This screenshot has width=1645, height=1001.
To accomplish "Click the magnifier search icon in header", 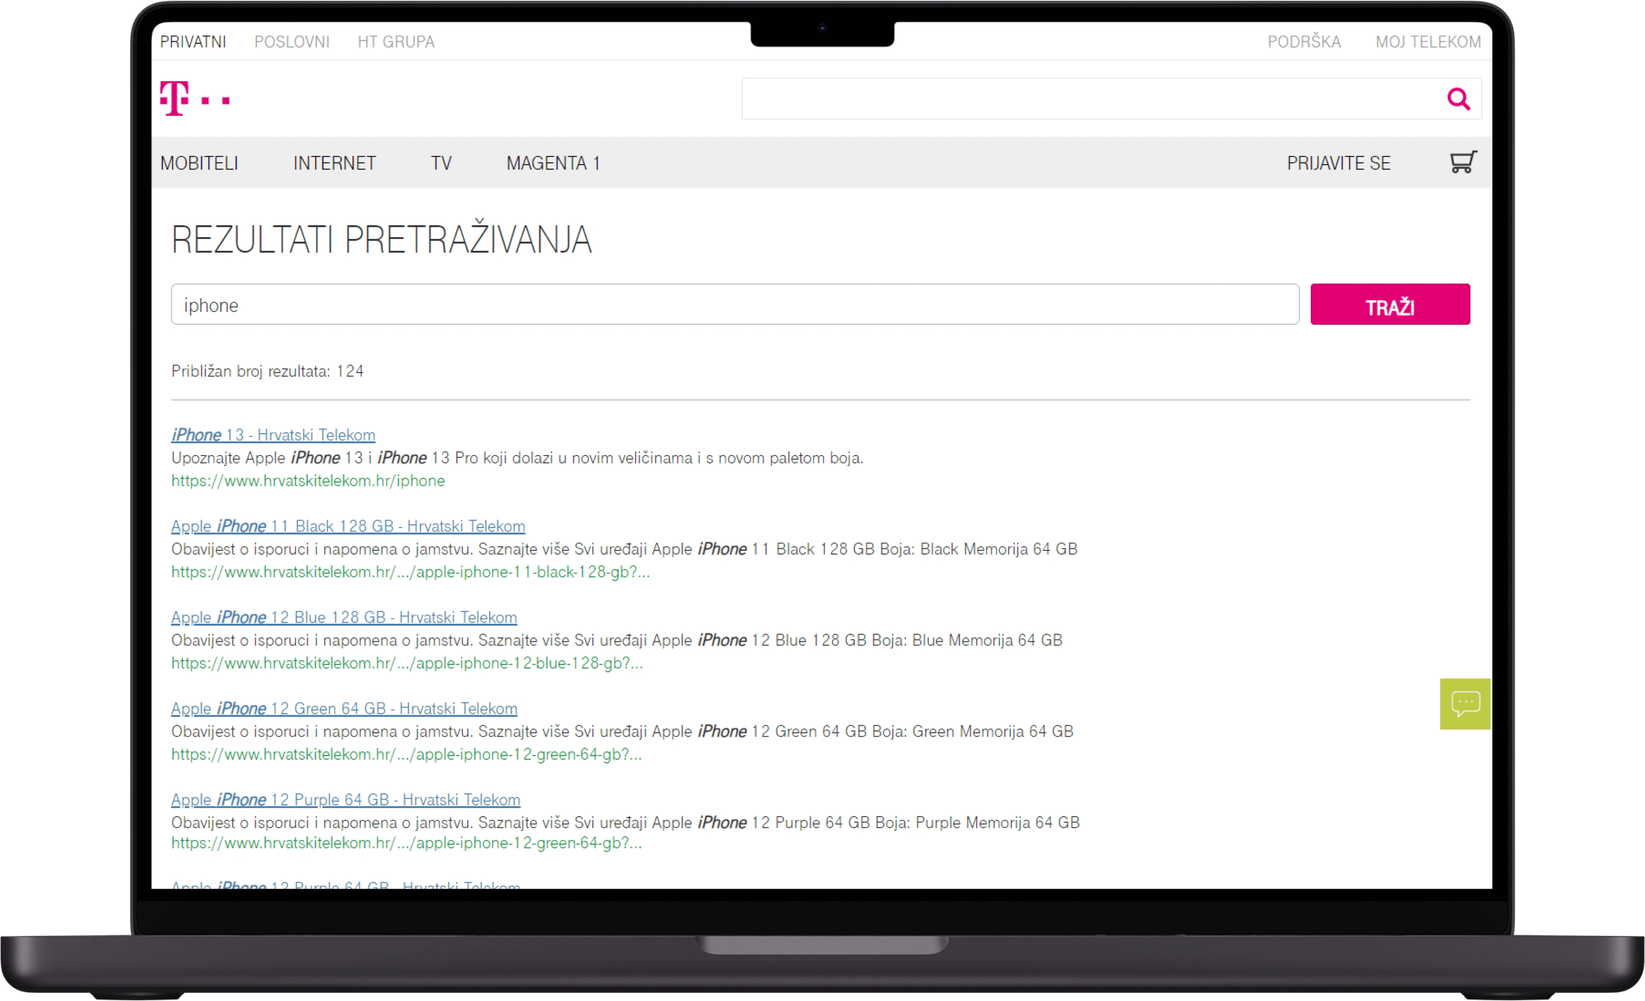I will click(1458, 99).
